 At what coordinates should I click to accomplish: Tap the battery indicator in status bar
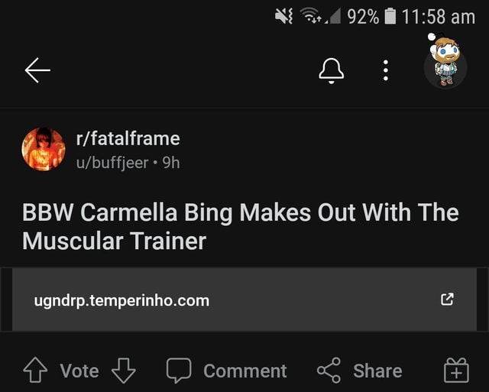coord(390,16)
